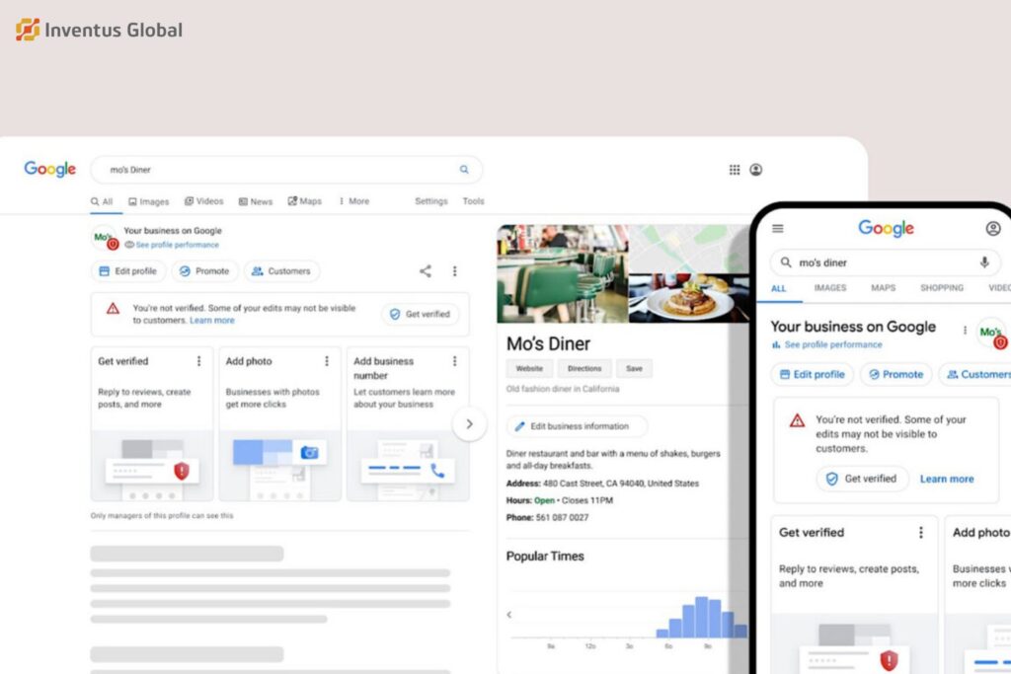Click the desktop warning triangle icon
This screenshot has width=1011, height=674.
pos(113,309)
